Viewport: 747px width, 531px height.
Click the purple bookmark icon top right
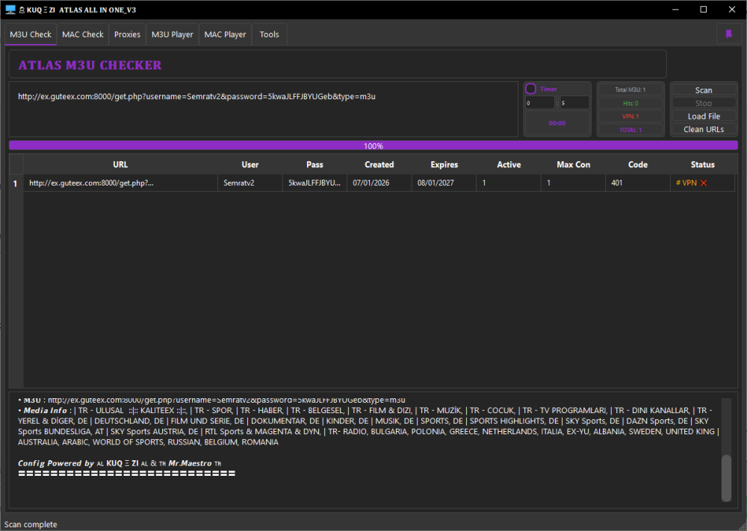(728, 34)
